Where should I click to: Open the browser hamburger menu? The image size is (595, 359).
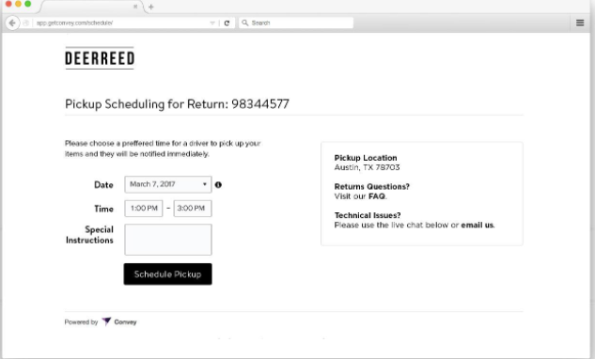pos(580,23)
